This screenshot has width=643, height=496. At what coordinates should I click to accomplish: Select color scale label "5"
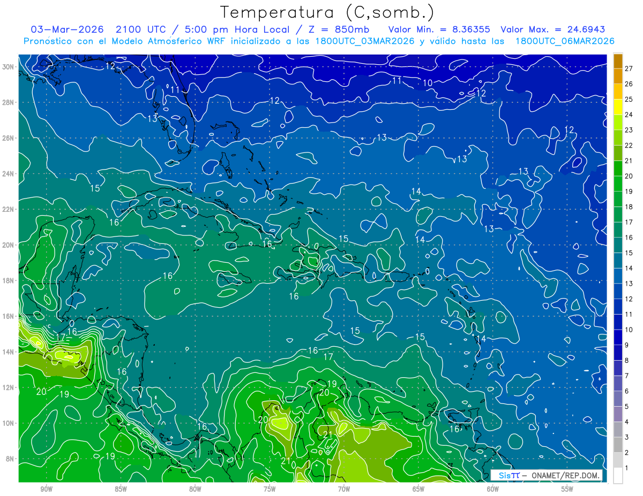(x=627, y=407)
